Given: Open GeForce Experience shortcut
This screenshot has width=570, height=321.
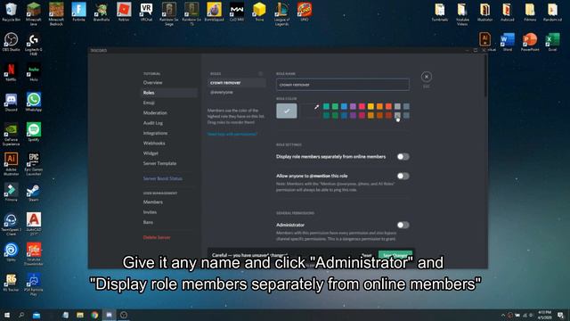Looking at the screenshot, I should tap(11, 134).
